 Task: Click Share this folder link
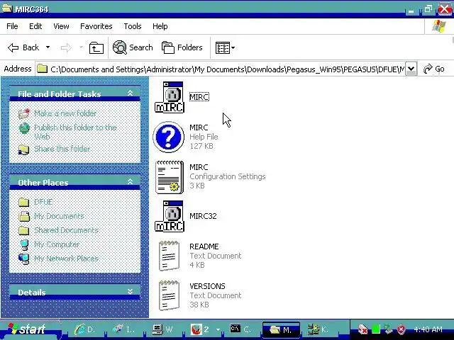coord(62,149)
